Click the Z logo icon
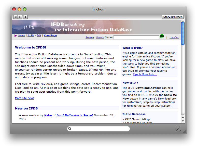The height and width of the screenshot is (148, 197). [x=178, y=129]
